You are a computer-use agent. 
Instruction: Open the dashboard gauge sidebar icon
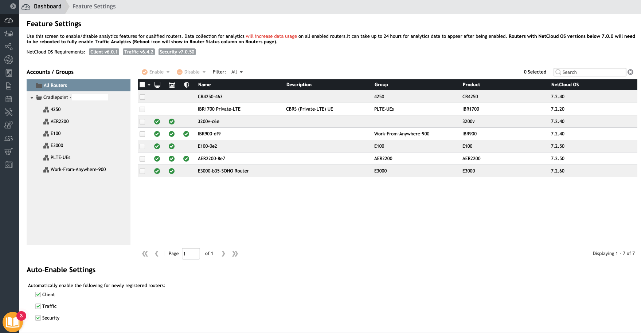pos(9,20)
